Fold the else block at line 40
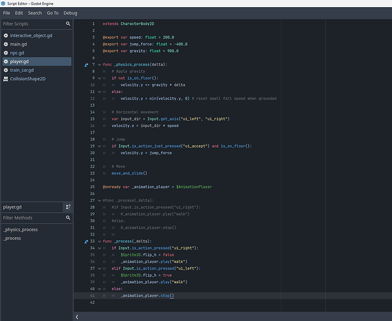The height and width of the screenshot is (321, 392). point(99,289)
